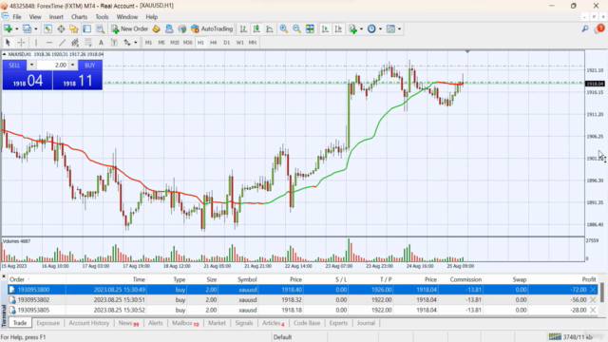
Task: Sort by the Profit column header
Action: tap(589, 279)
